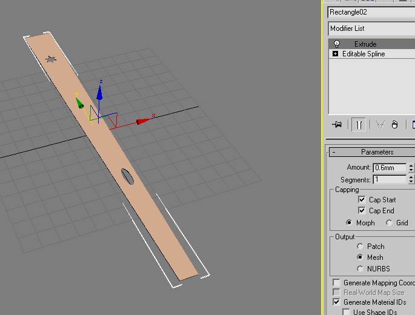The width and height of the screenshot is (415, 315).
Task: Open the Modifier List dropdown
Action: pyautogui.click(x=371, y=28)
